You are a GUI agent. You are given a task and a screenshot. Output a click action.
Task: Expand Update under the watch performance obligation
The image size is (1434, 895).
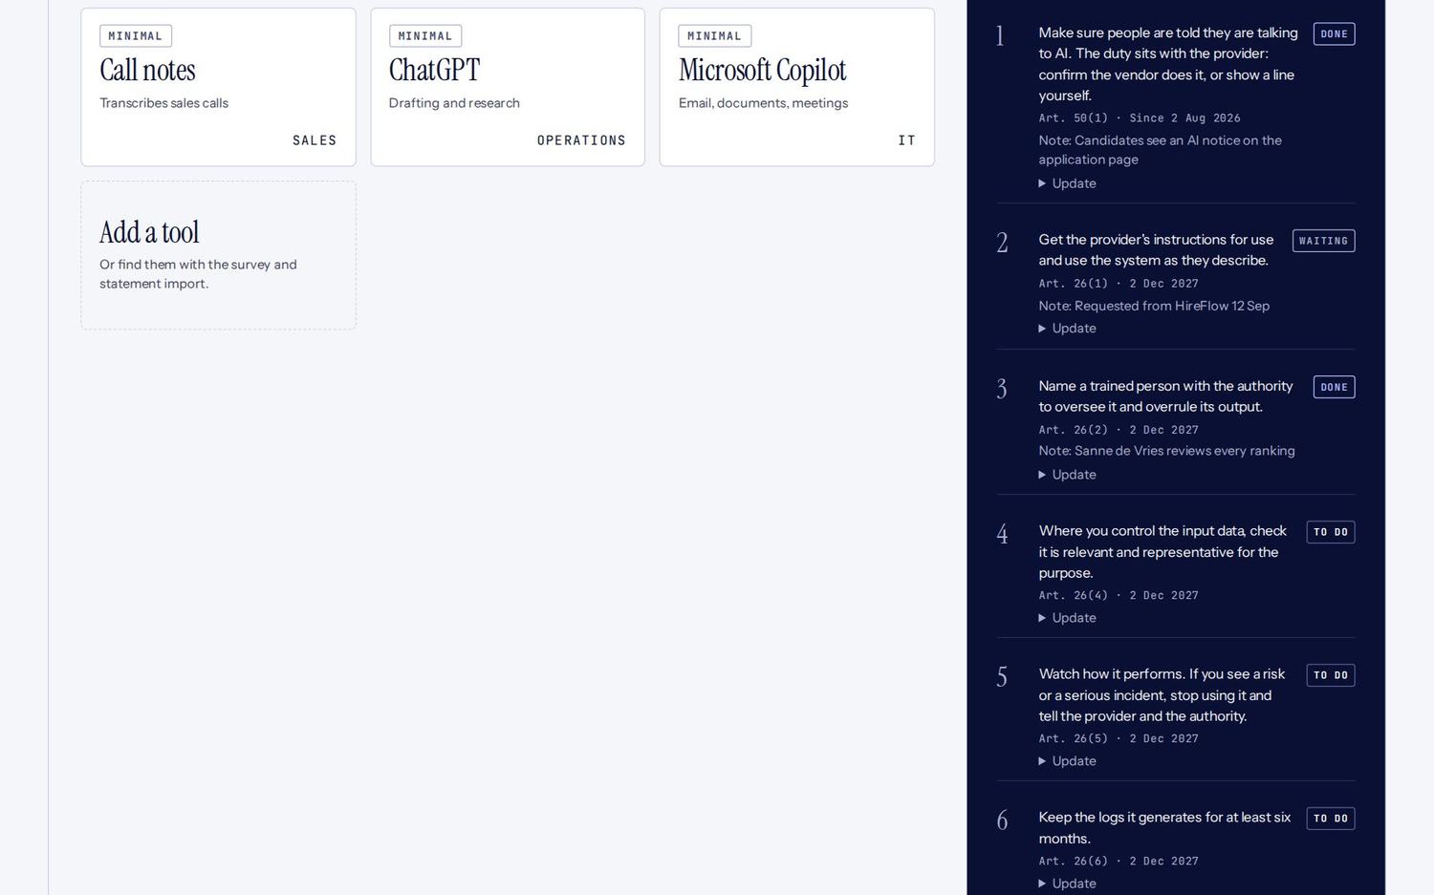[x=1068, y=761]
